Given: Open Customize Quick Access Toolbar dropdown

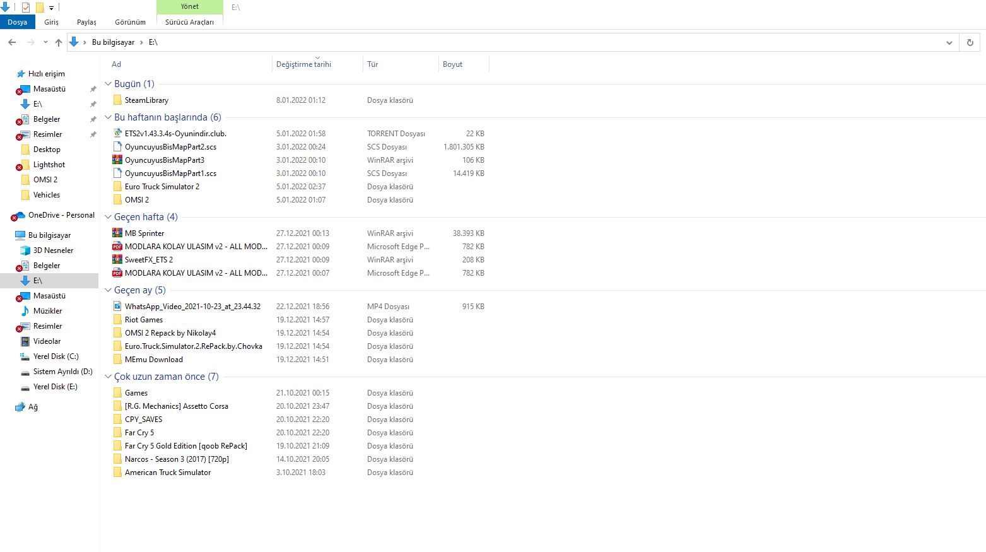Looking at the screenshot, I should point(52,8).
